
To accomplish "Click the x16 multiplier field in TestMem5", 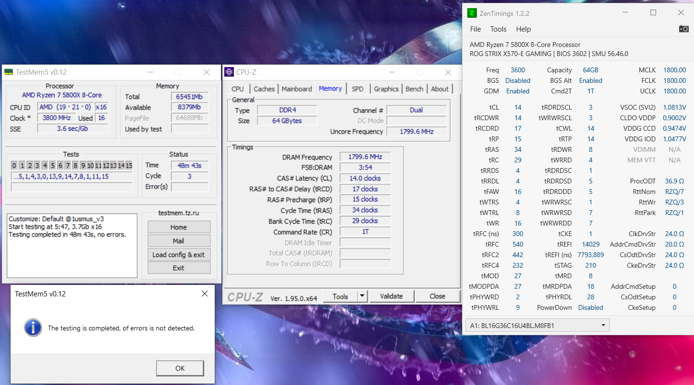I will point(101,107).
